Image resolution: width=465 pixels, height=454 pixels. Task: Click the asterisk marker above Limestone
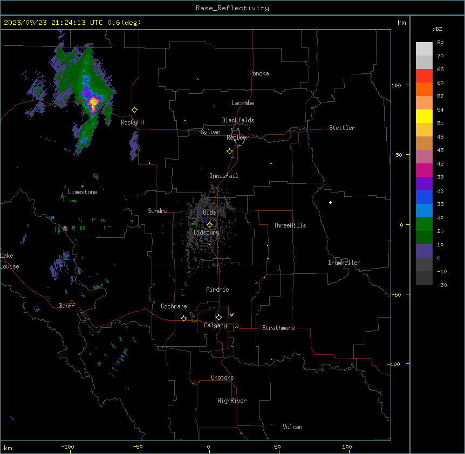tap(83, 187)
